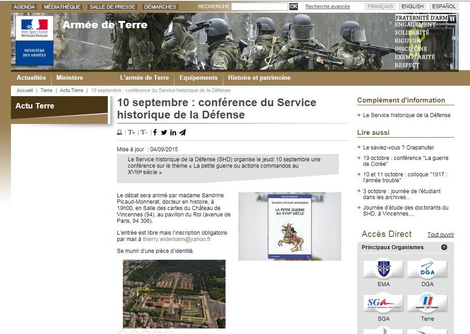Switch the site language to English
The image size is (470, 334).
pyautogui.click(x=412, y=7)
